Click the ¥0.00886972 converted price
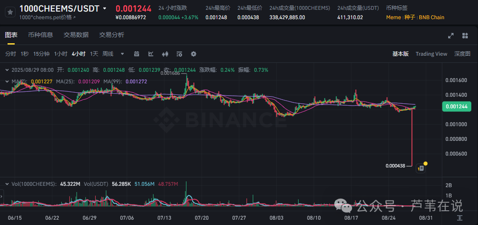This screenshot has width=478, height=225. pos(131,17)
